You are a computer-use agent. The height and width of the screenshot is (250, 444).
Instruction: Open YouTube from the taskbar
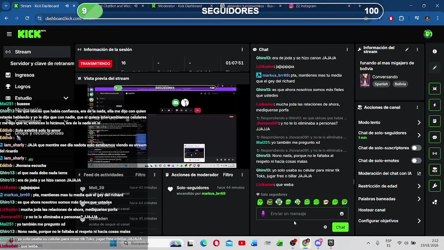(x=242, y=243)
